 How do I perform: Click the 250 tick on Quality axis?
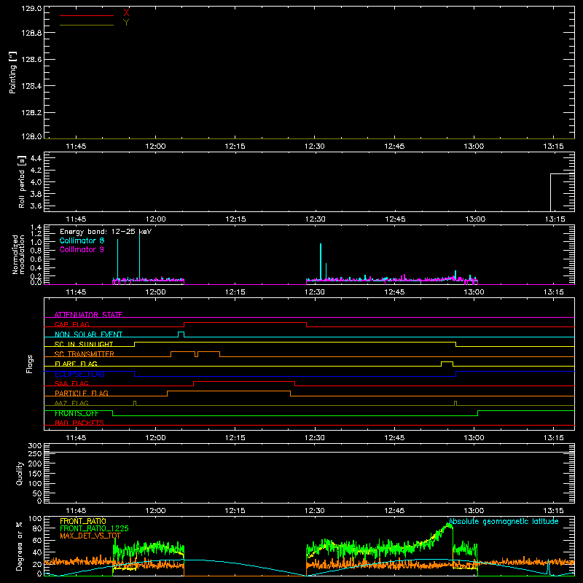click(34, 453)
